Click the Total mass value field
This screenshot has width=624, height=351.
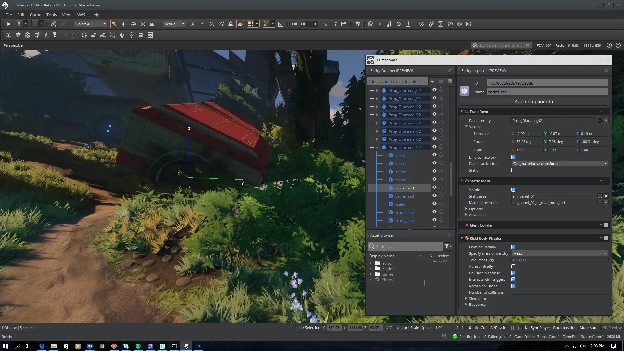tap(559, 260)
